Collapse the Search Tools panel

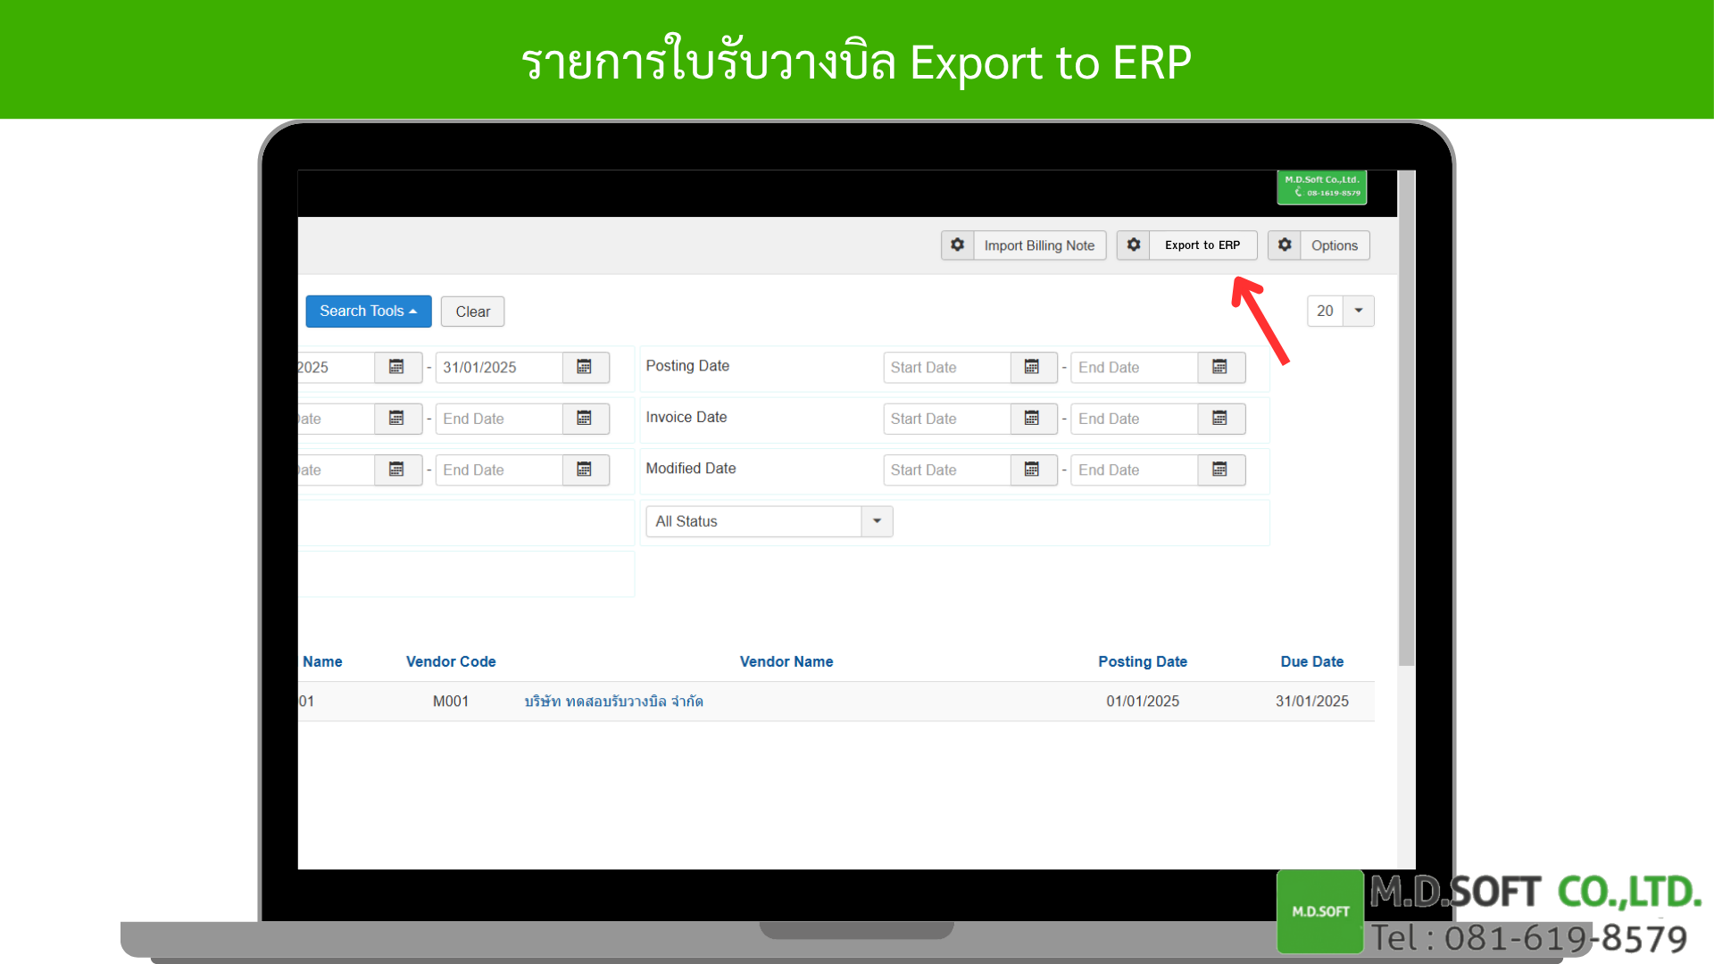click(x=368, y=311)
